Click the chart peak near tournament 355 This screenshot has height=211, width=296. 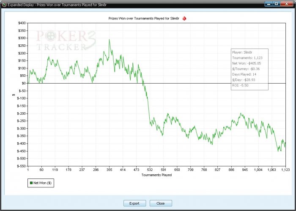(x=109, y=40)
